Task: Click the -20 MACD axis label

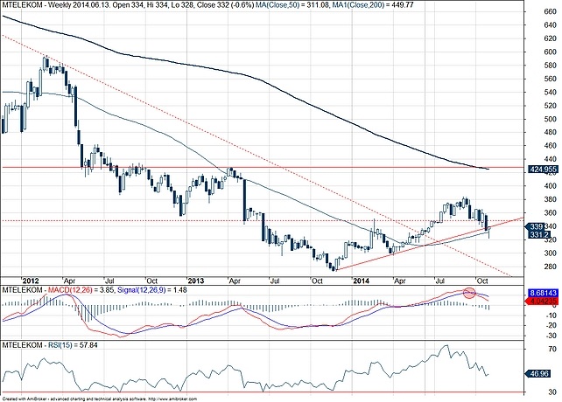Action: [x=552, y=325]
